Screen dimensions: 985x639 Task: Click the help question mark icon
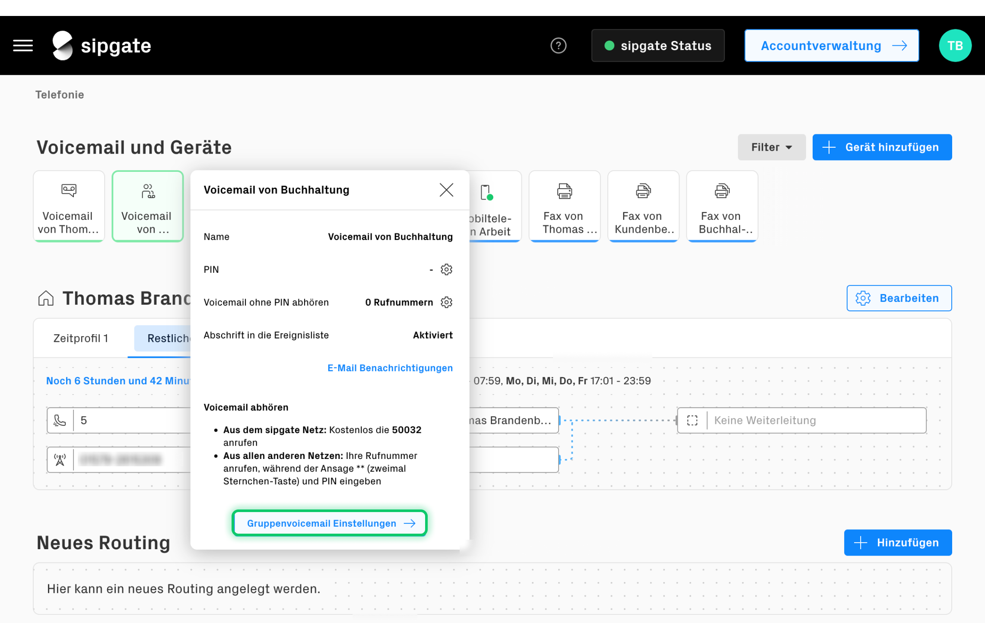point(558,45)
